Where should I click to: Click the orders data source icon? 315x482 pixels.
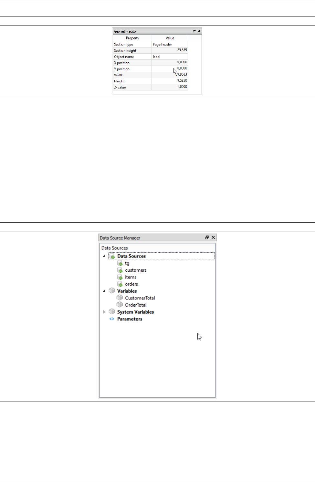[x=120, y=284]
